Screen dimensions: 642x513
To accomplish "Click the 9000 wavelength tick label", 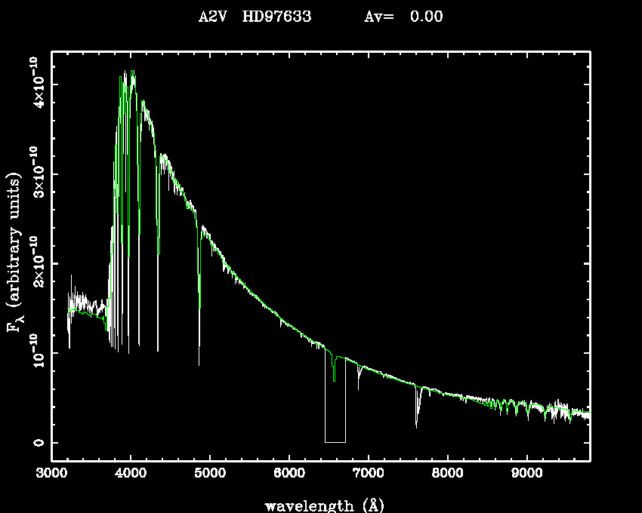I will [526, 475].
